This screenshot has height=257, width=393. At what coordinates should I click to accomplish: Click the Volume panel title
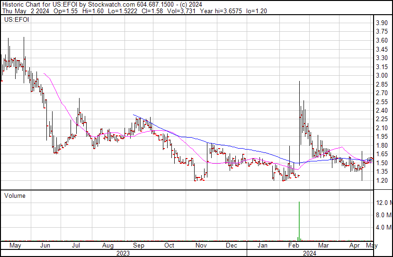pos(15,195)
